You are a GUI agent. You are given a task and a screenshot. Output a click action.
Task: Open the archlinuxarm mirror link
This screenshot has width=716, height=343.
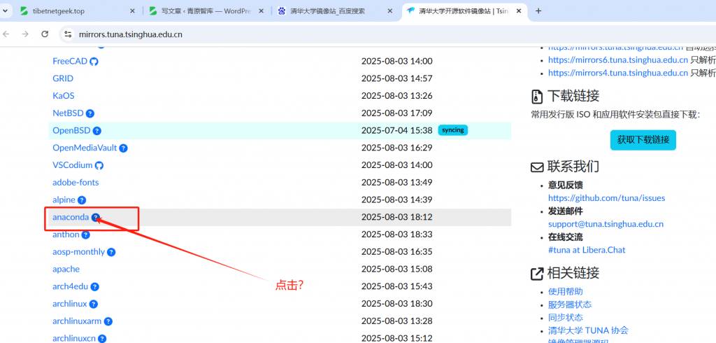pyautogui.click(x=77, y=321)
